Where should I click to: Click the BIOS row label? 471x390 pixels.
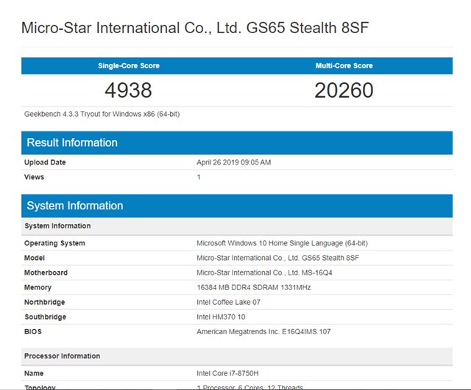(x=33, y=331)
